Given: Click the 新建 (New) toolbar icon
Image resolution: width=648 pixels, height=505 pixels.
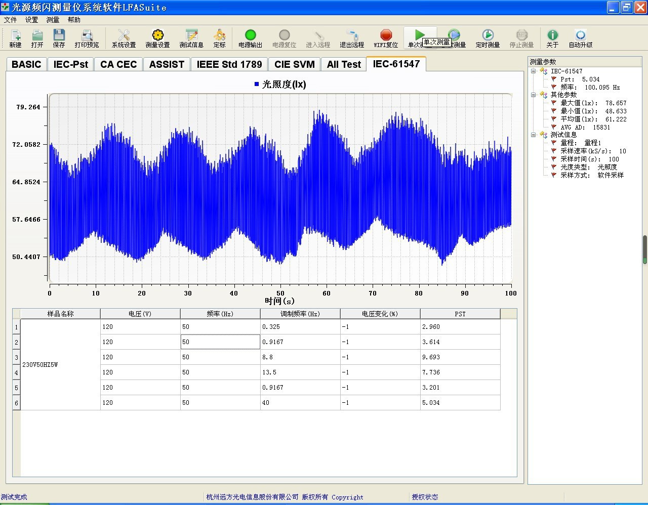Looking at the screenshot, I should [x=16, y=35].
